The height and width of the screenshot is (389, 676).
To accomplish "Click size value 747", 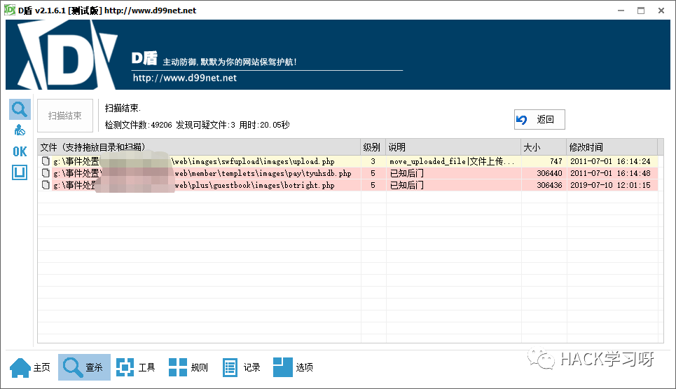I will click(x=556, y=161).
